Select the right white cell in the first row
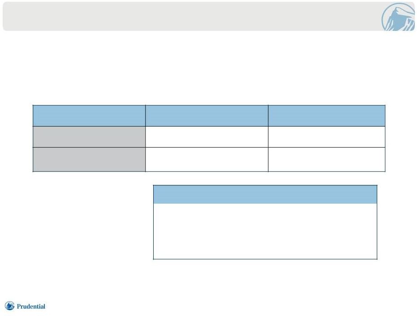This screenshot has height=316, width=418. coord(327,137)
